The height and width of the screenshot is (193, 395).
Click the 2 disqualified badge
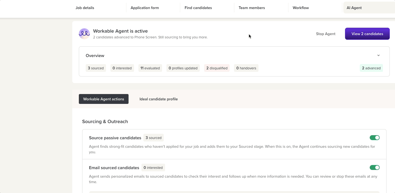pyautogui.click(x=217, y=68)
